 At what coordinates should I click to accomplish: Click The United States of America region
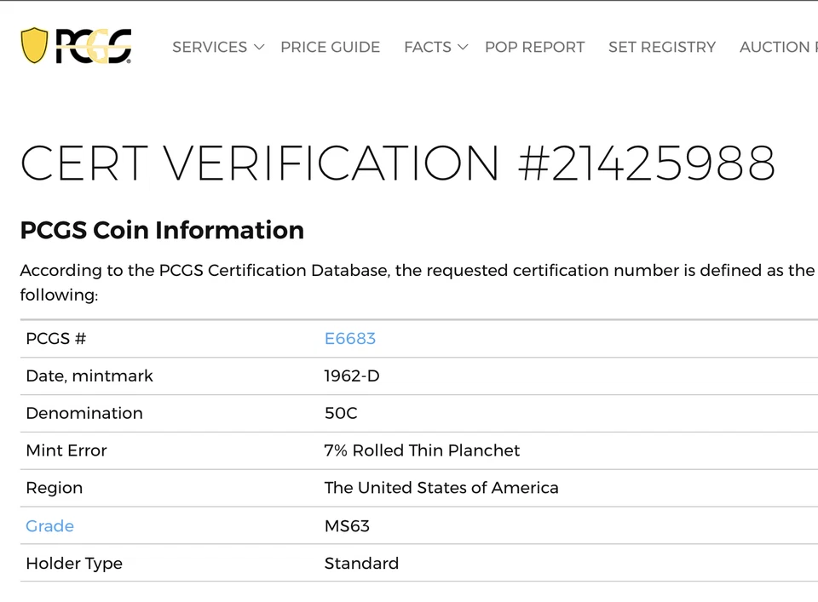pyautogui.click(x=441, y=488)
